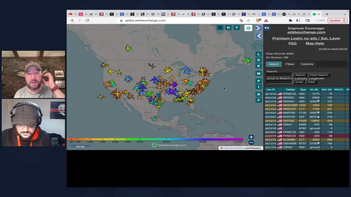Select the R03320 aircraft row

(x=307, y=98)
